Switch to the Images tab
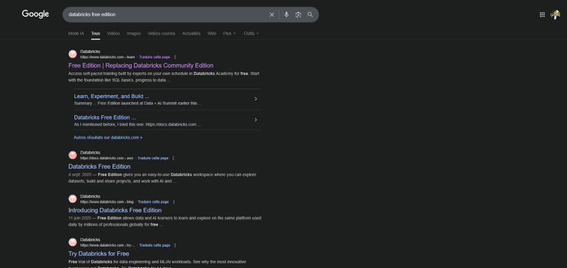This screenshot has width=567, height=268. pos(133,33)
